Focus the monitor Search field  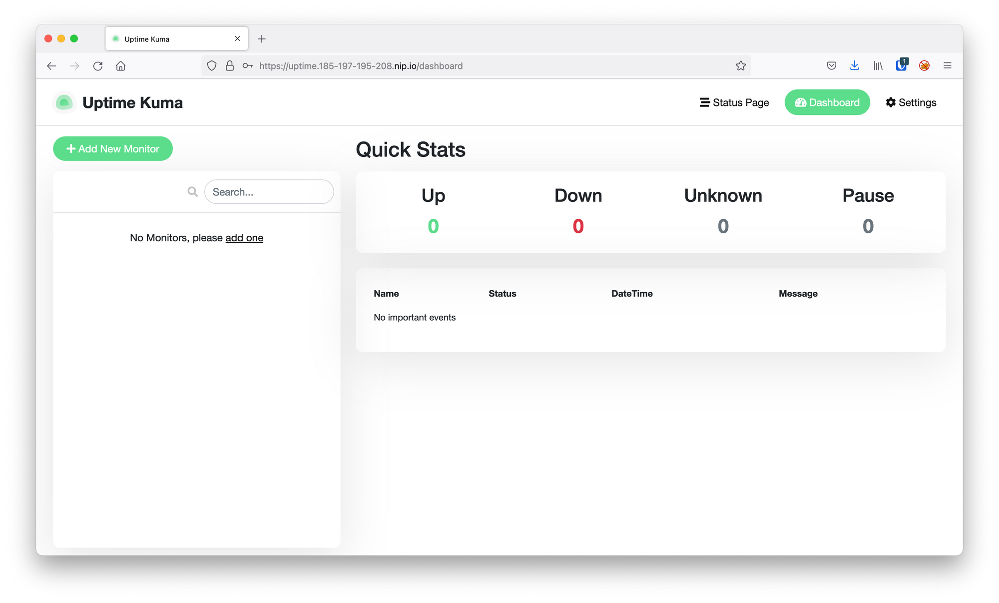pos(269,192)
